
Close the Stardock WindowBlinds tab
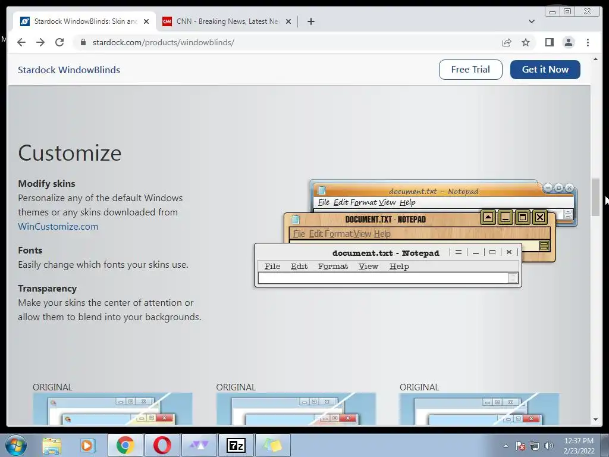click(x=146, y=21)
